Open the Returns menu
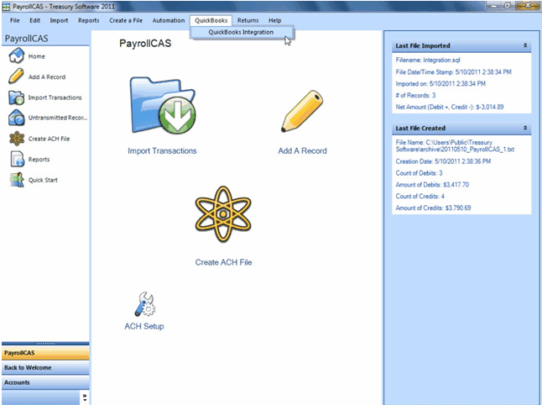This screenshot has height=405, width=542. coord(248,19)
